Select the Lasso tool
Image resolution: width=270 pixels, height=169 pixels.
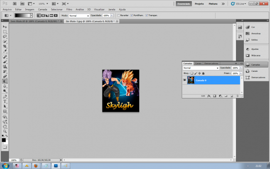coord(5,37)
